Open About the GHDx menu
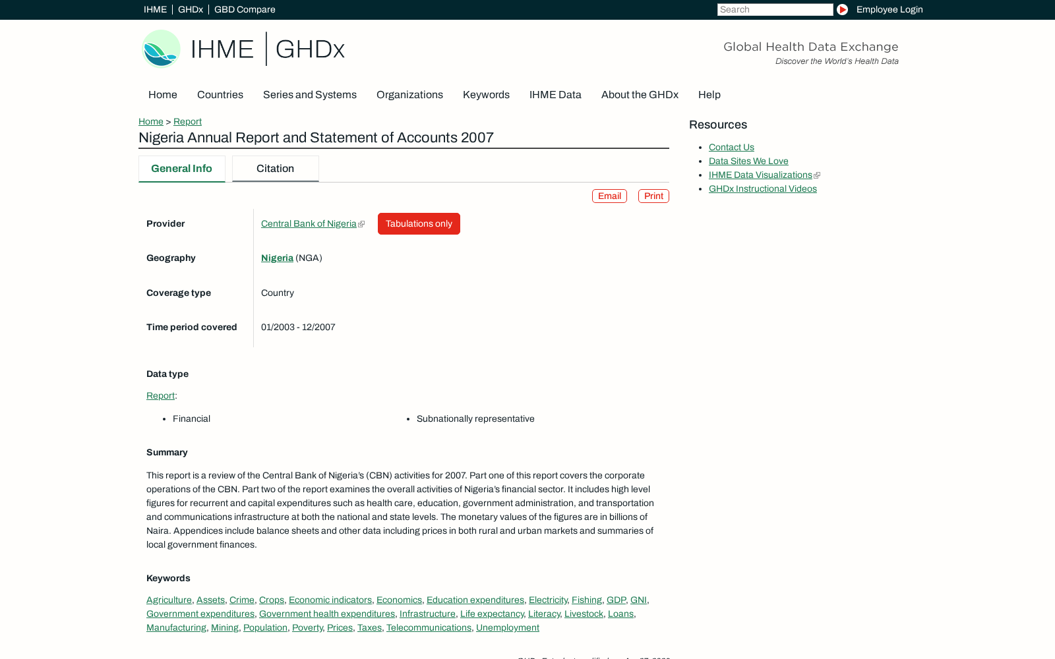 coord(640,95)
